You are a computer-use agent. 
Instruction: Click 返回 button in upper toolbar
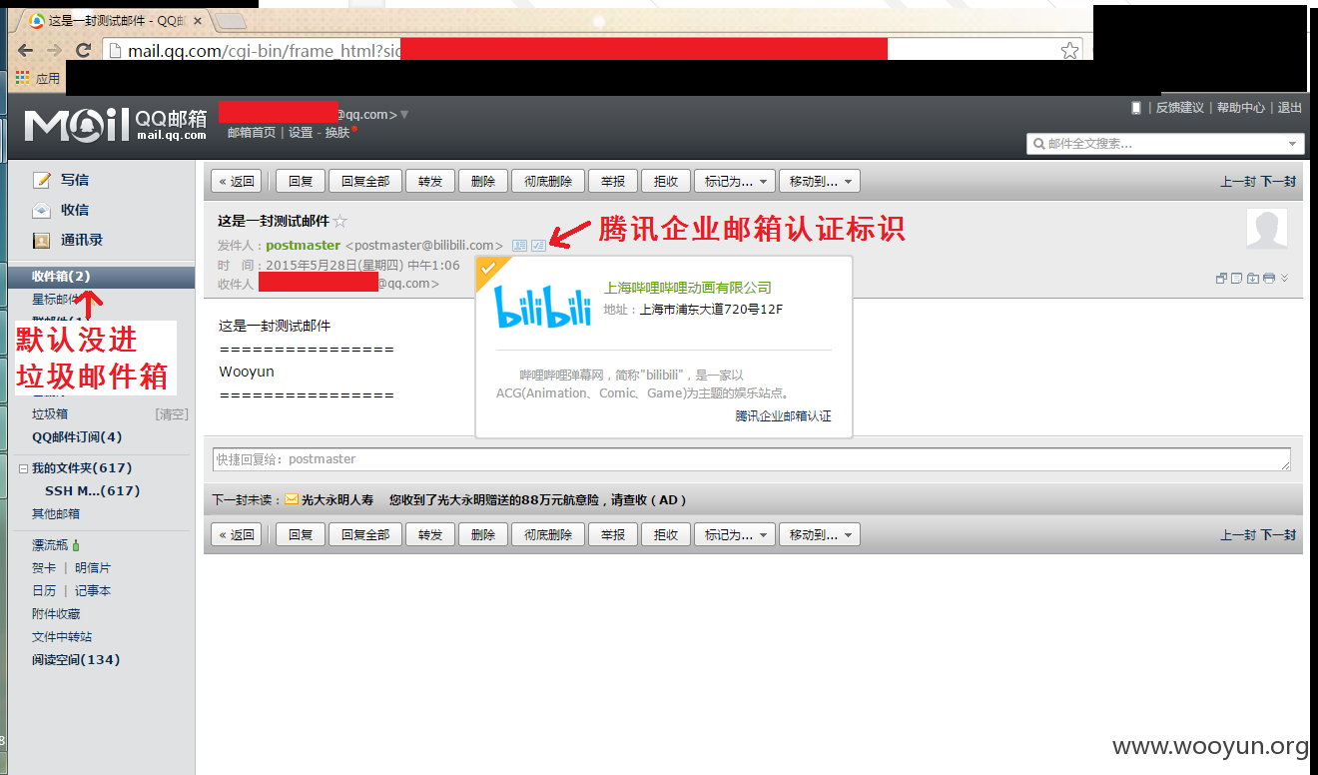click(237, 181)
